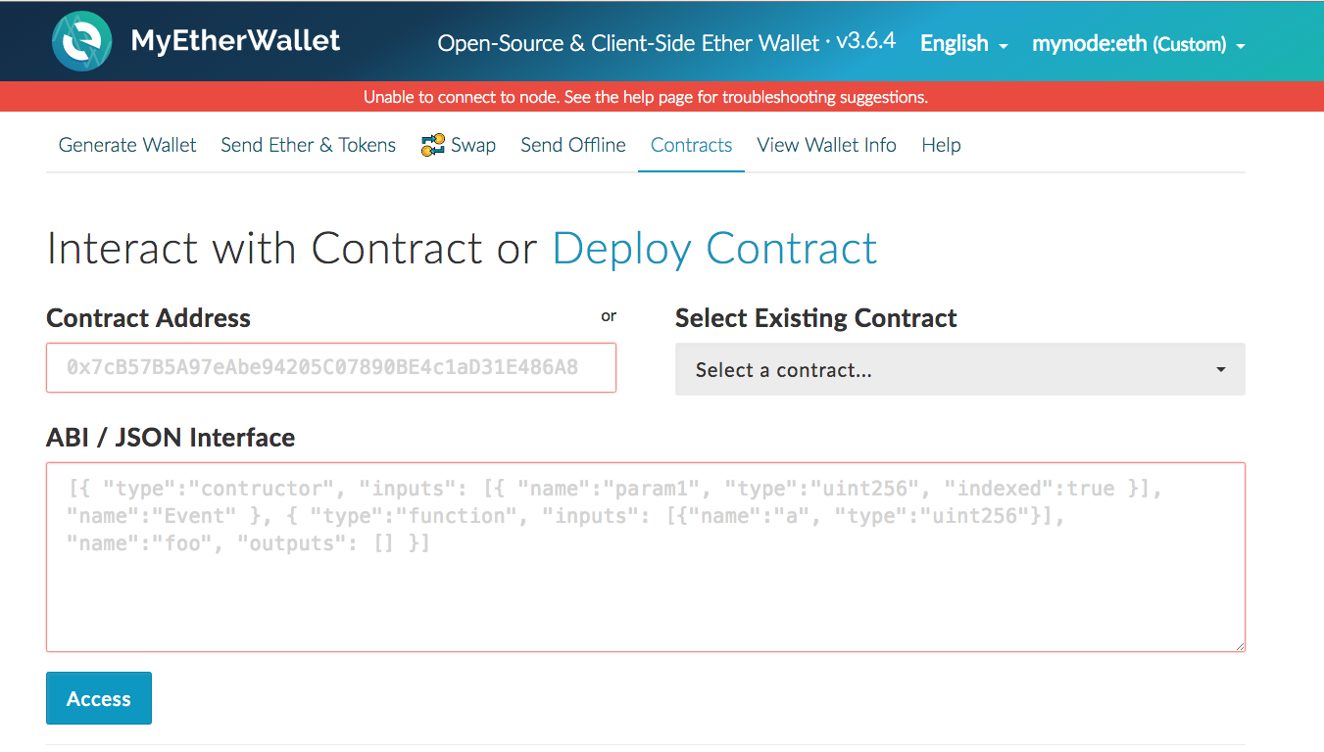This screenshot has height=752, width=1324.
Task: Open the View Wallet Info tab
Action: click(827, 145)
